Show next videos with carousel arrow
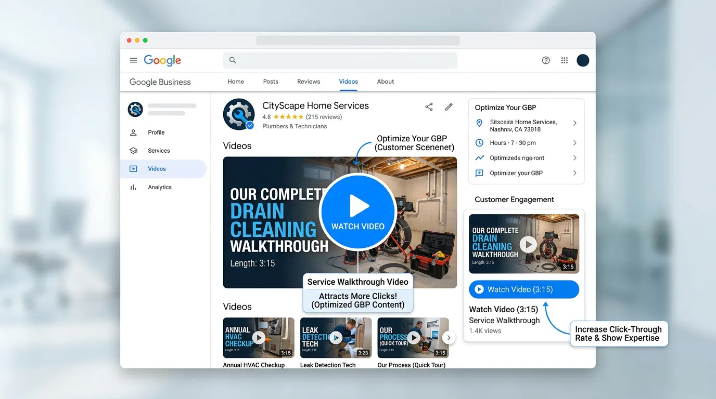Screen dimensions: 716x399 449,338
